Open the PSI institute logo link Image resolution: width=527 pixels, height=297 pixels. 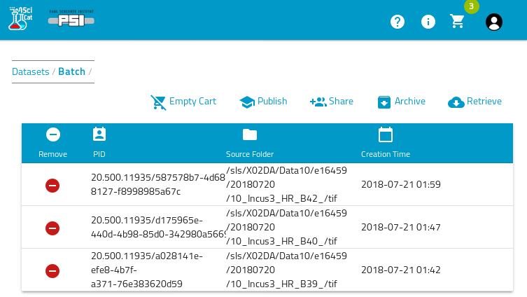(71, 20)
